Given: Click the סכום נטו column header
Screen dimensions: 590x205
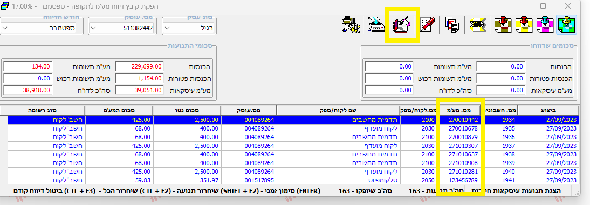Looking at the screenshot, I should tap(187, 110).
